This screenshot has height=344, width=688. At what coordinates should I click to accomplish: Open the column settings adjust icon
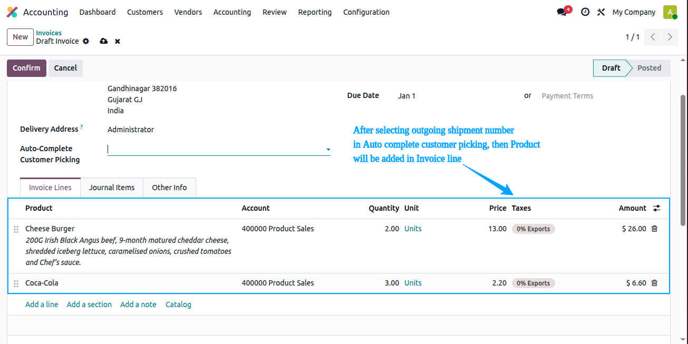tap(656, 208)
